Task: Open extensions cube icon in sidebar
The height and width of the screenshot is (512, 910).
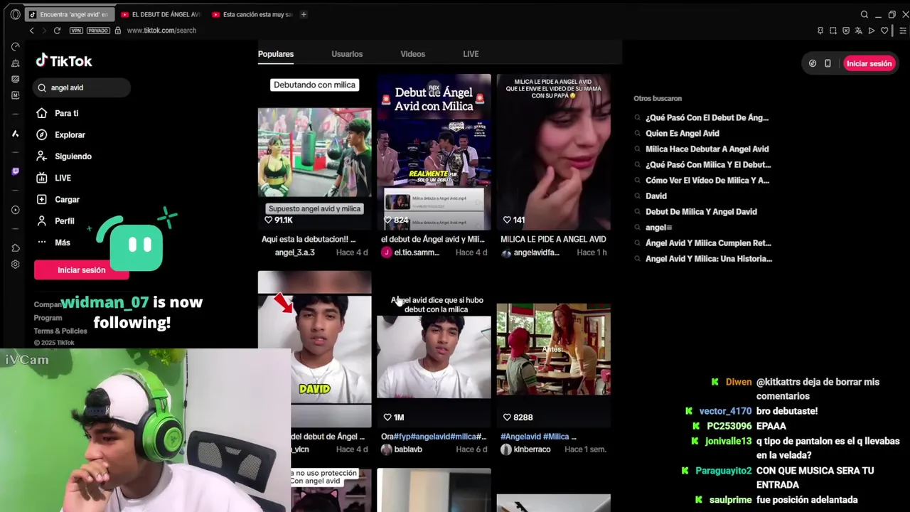Action: click(x=15, y=248)
